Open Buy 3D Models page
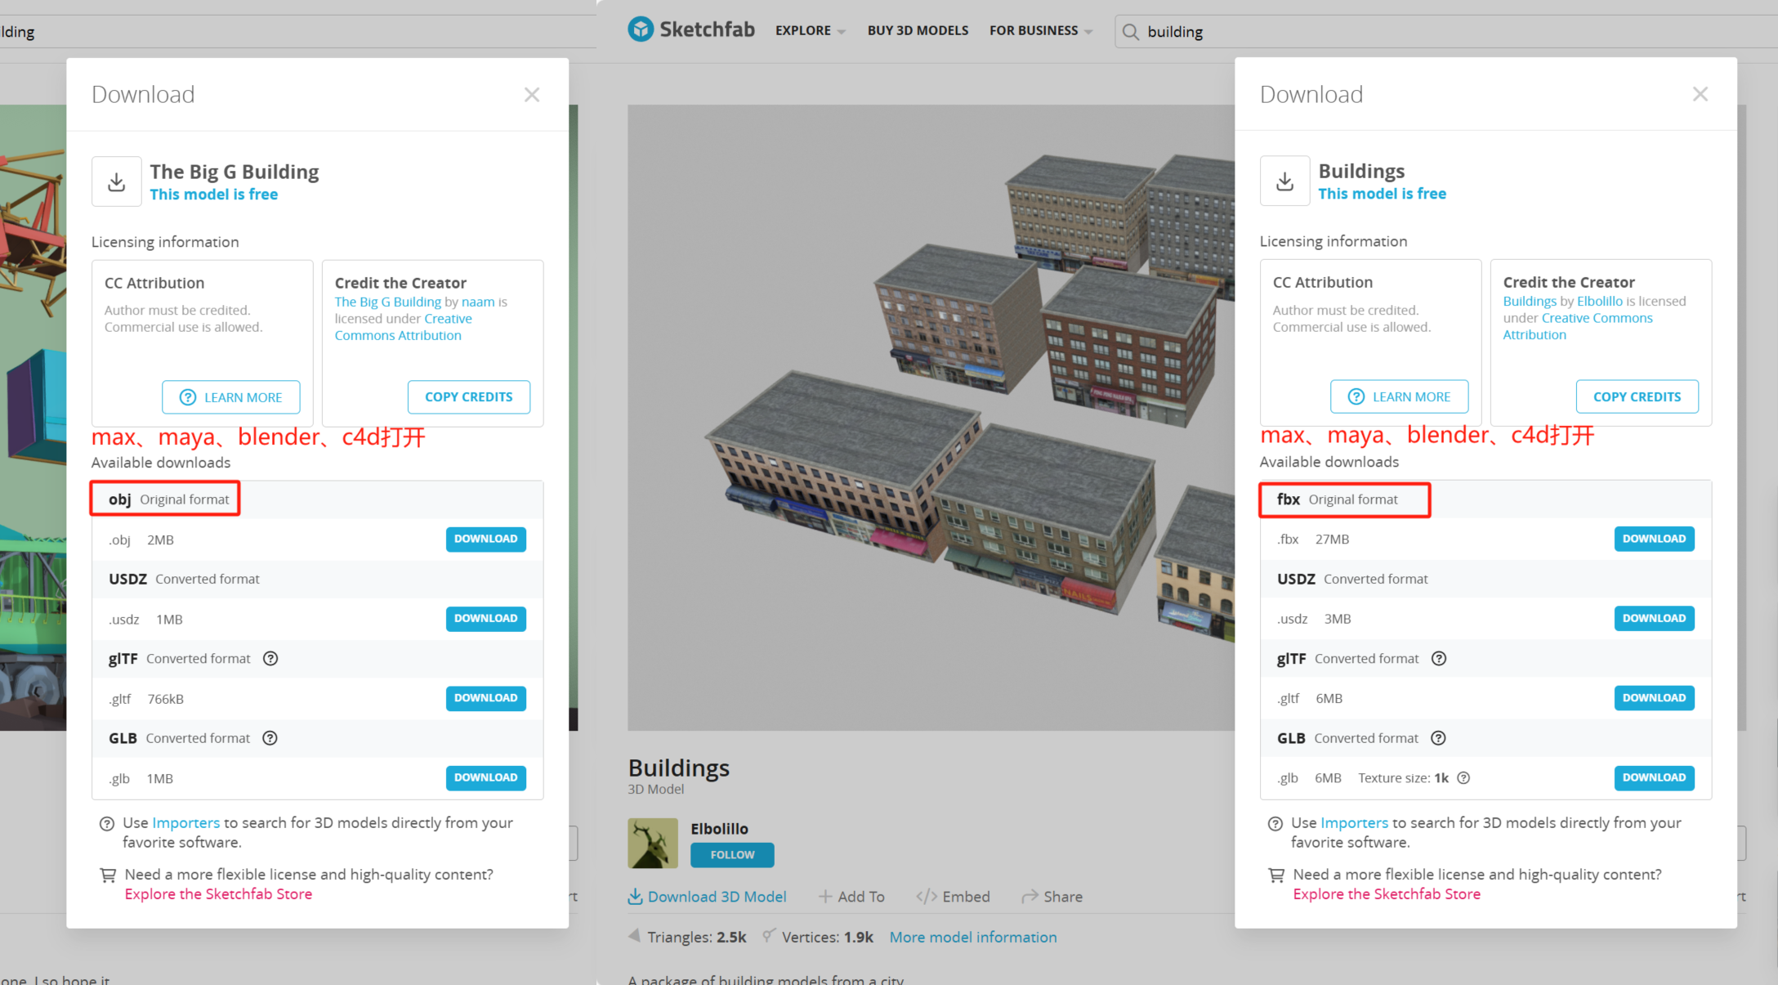1778x985 pixels. [x=918, y=31]
